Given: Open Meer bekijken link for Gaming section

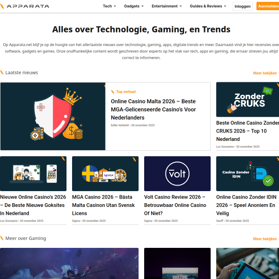Looking at the screenshot, I should pyautogui.click(x=266, y=239).
